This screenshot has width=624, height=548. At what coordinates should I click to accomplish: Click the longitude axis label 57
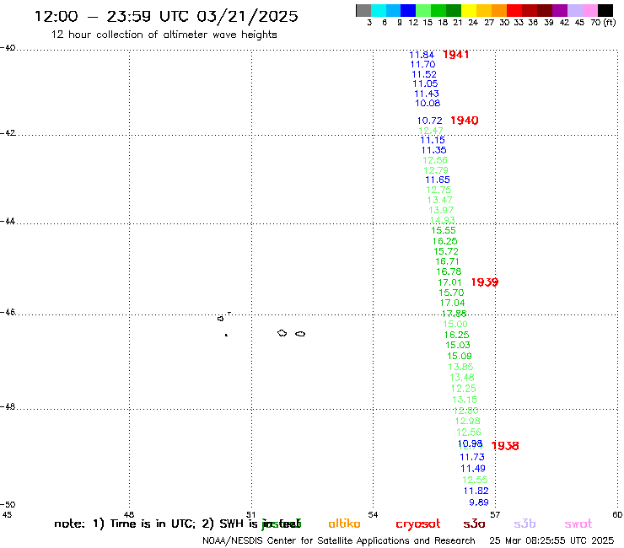(495, 514)
